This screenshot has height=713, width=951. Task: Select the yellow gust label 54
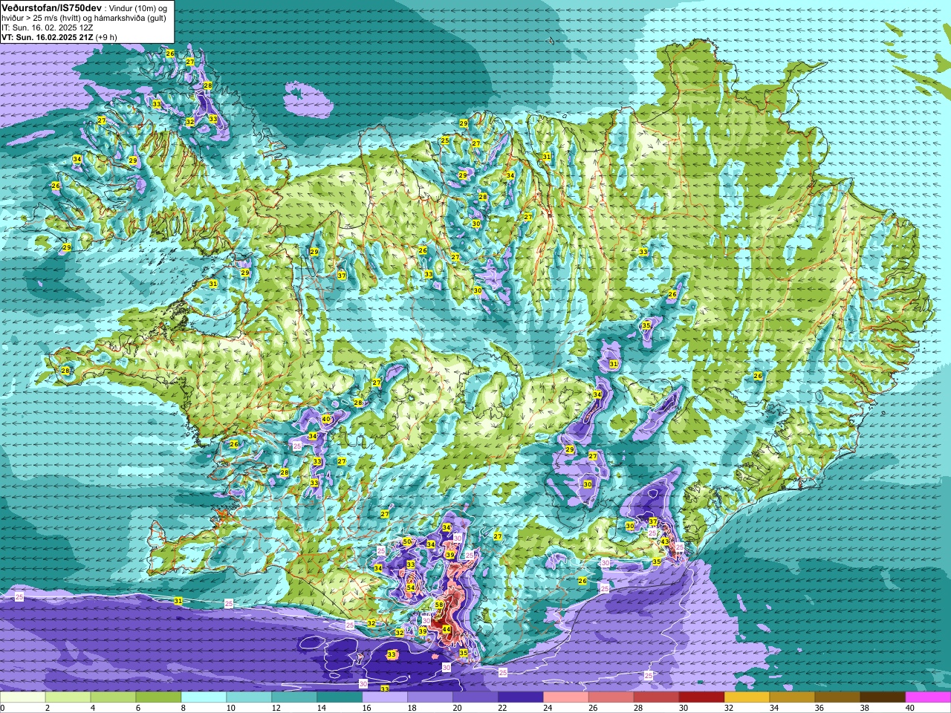[x=410, y=587]
